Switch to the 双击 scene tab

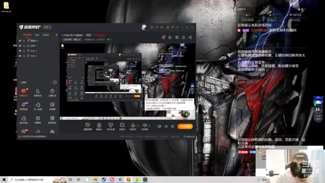click(x=37, y=35)
